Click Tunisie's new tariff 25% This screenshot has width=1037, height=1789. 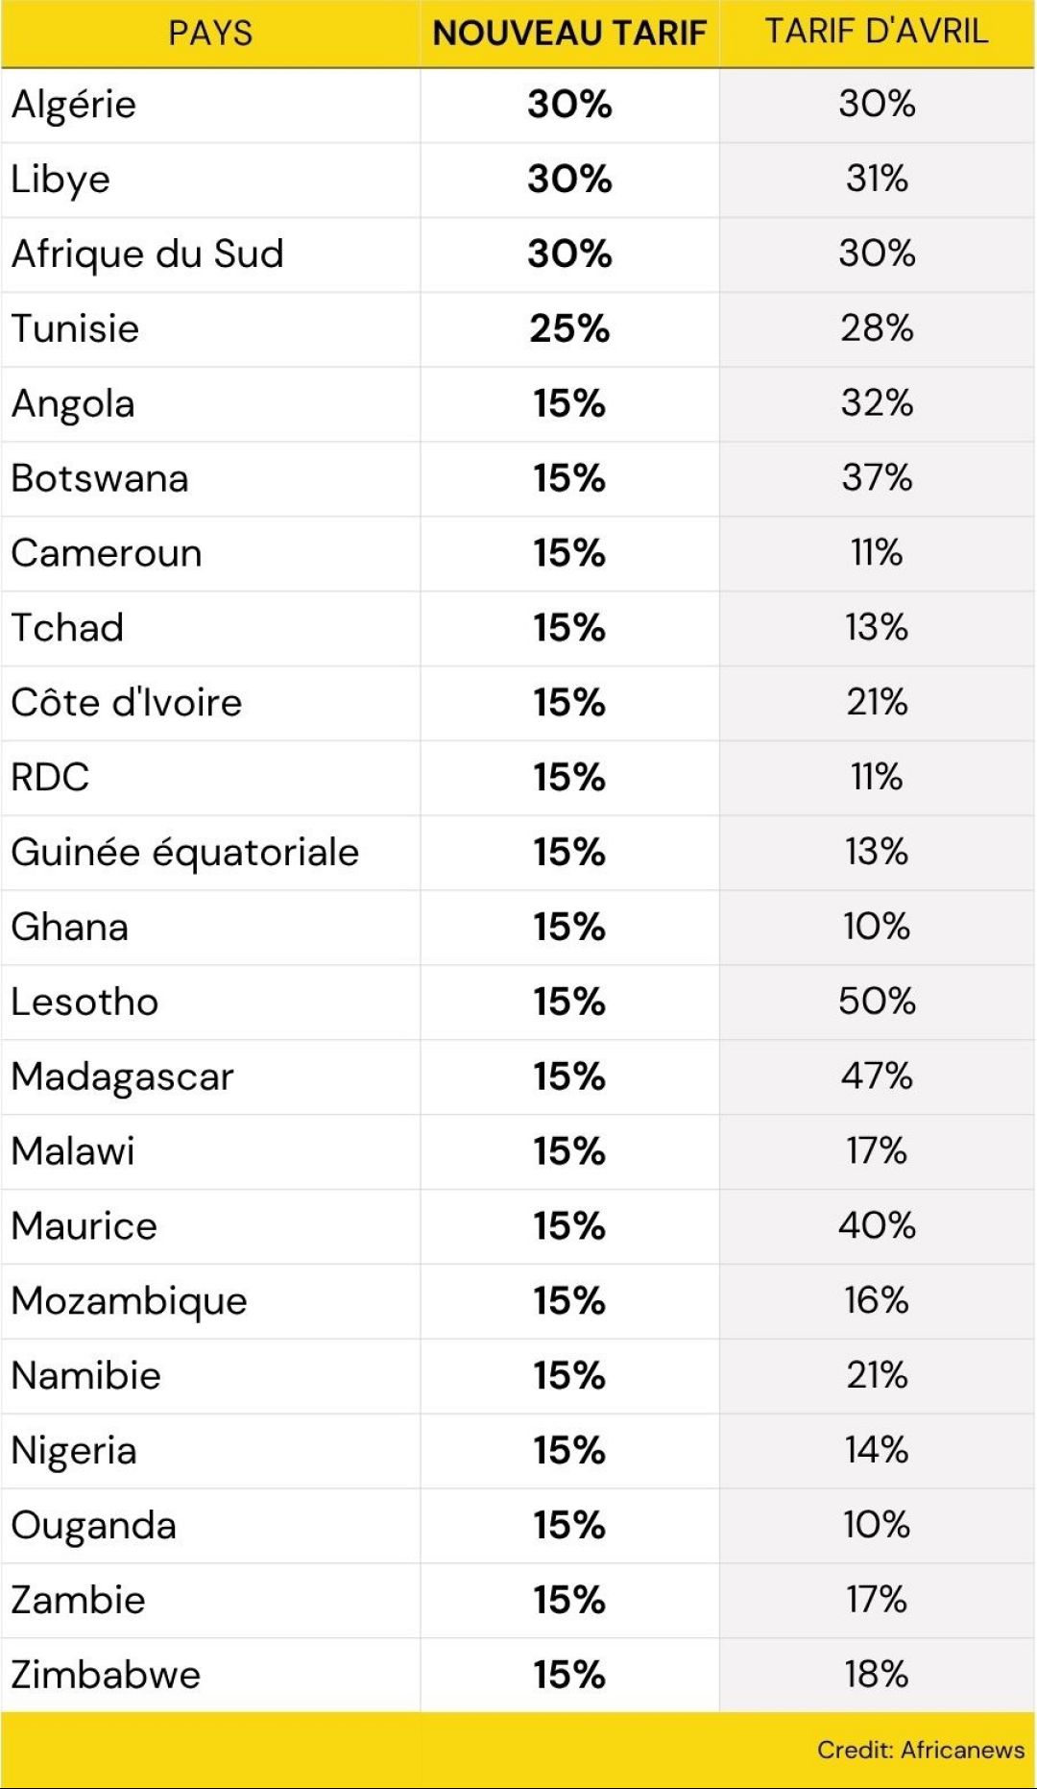[x=569, y=329]
